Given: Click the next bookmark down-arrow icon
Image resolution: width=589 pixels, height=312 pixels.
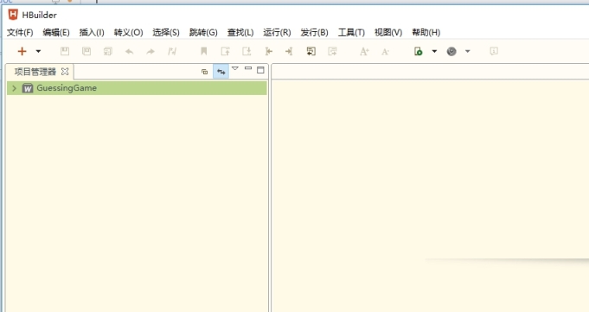Looking at the screenshot, I should (246, 51).
